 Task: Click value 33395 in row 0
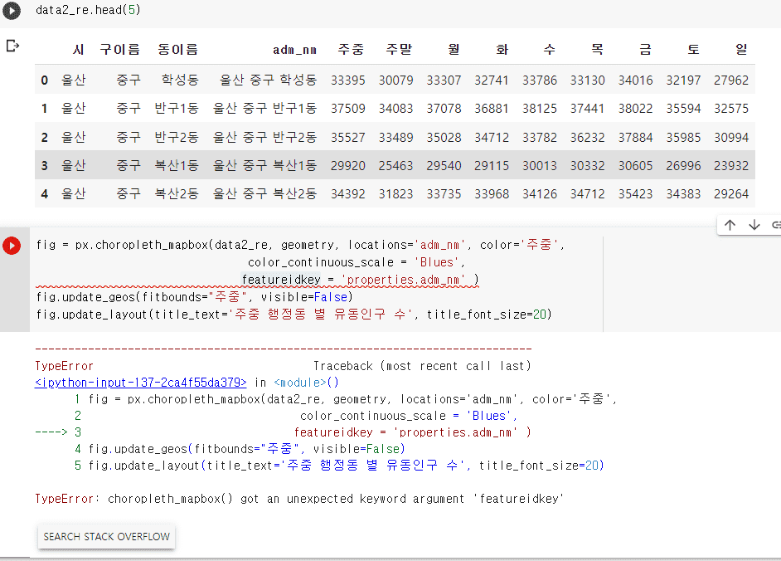347,80
